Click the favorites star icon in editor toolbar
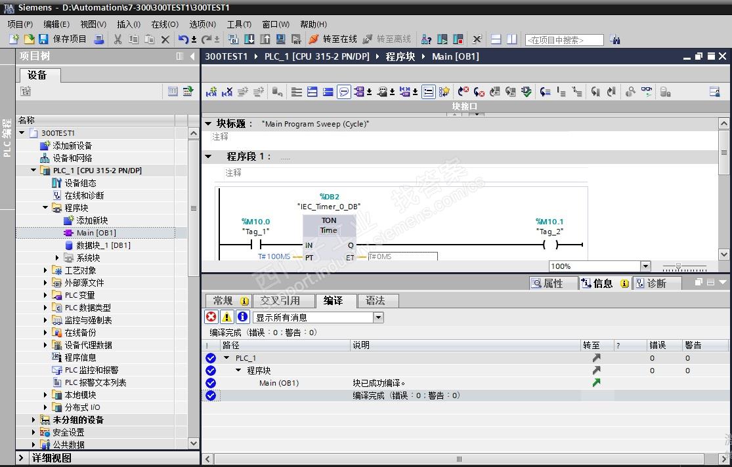Image resolution: width=732 pixels, height=467 pixels. pyautogui.click(x=444, y=91)
